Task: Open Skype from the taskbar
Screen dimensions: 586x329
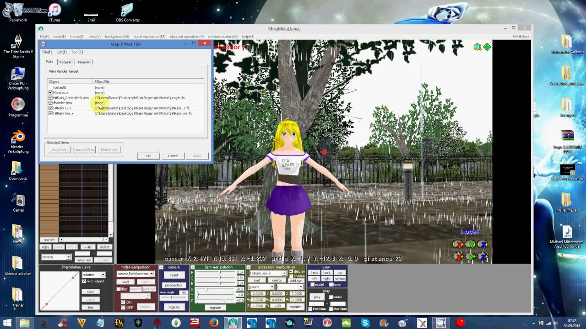Action: click(x=365, y=323)
